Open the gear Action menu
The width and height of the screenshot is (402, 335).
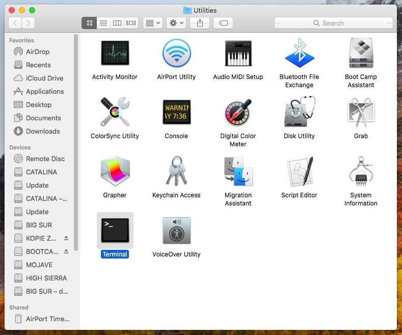176,23
